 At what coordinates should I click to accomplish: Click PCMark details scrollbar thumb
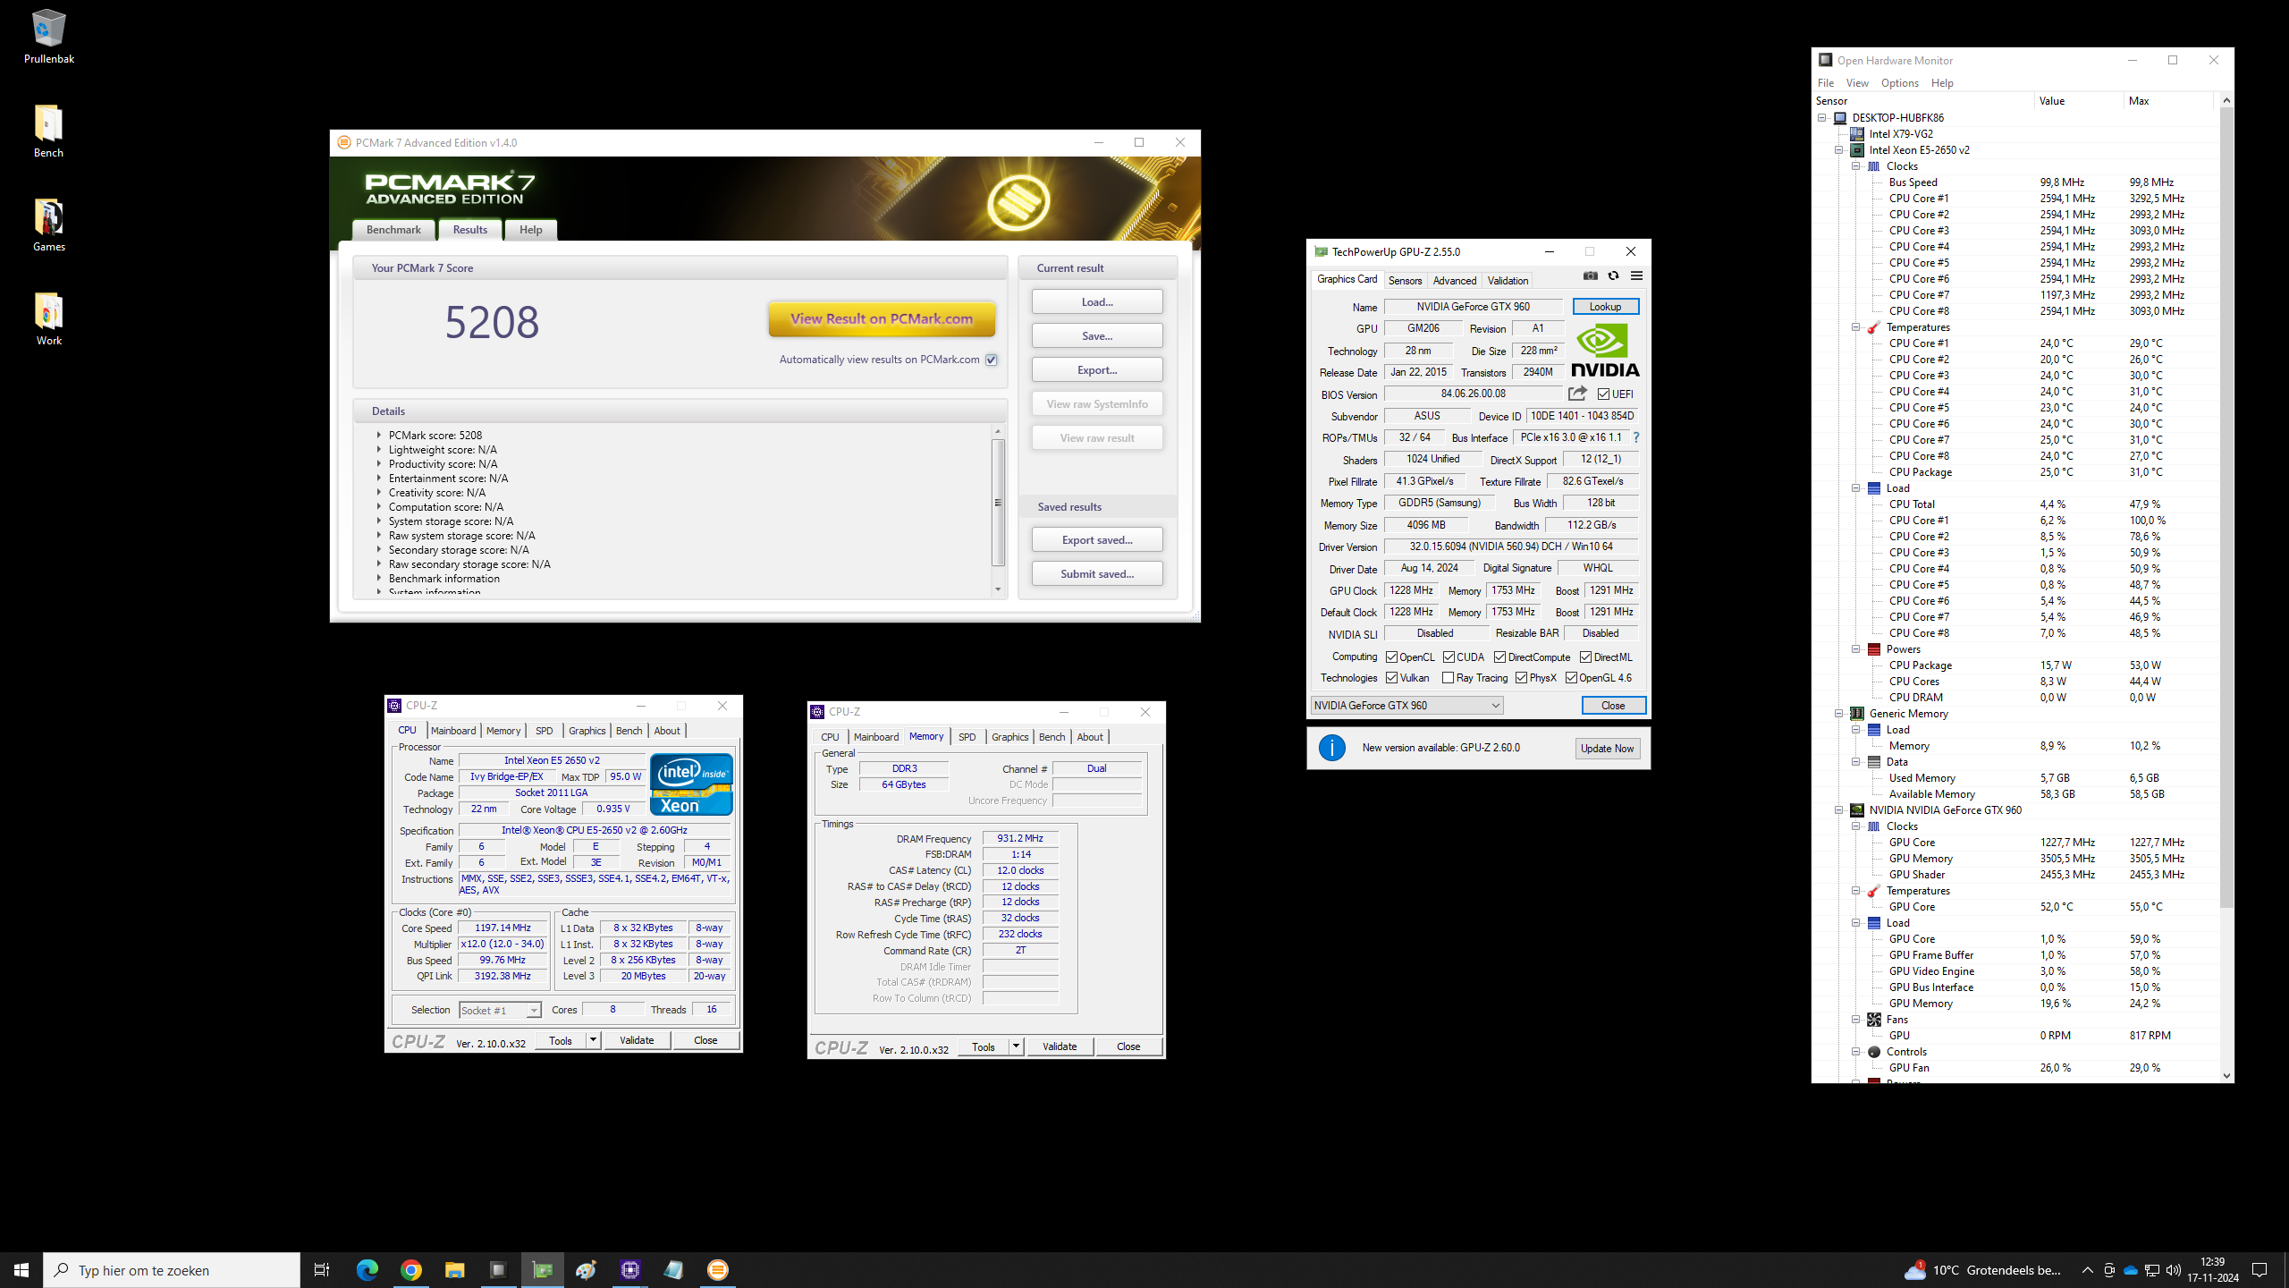tap(998, 503)
